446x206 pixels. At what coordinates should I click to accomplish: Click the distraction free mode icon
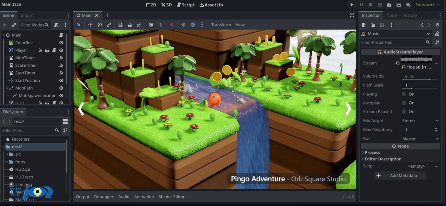pos(352,15)
